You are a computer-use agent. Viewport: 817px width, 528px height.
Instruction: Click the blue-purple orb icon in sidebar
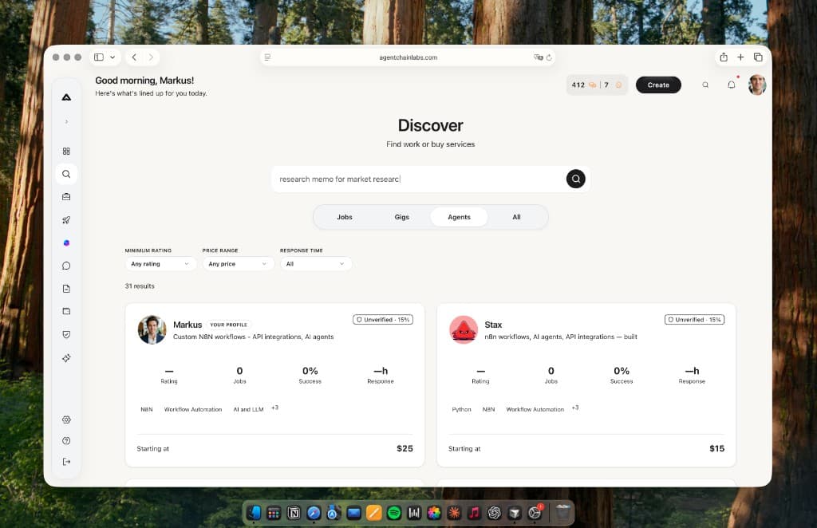pos(66,242)
